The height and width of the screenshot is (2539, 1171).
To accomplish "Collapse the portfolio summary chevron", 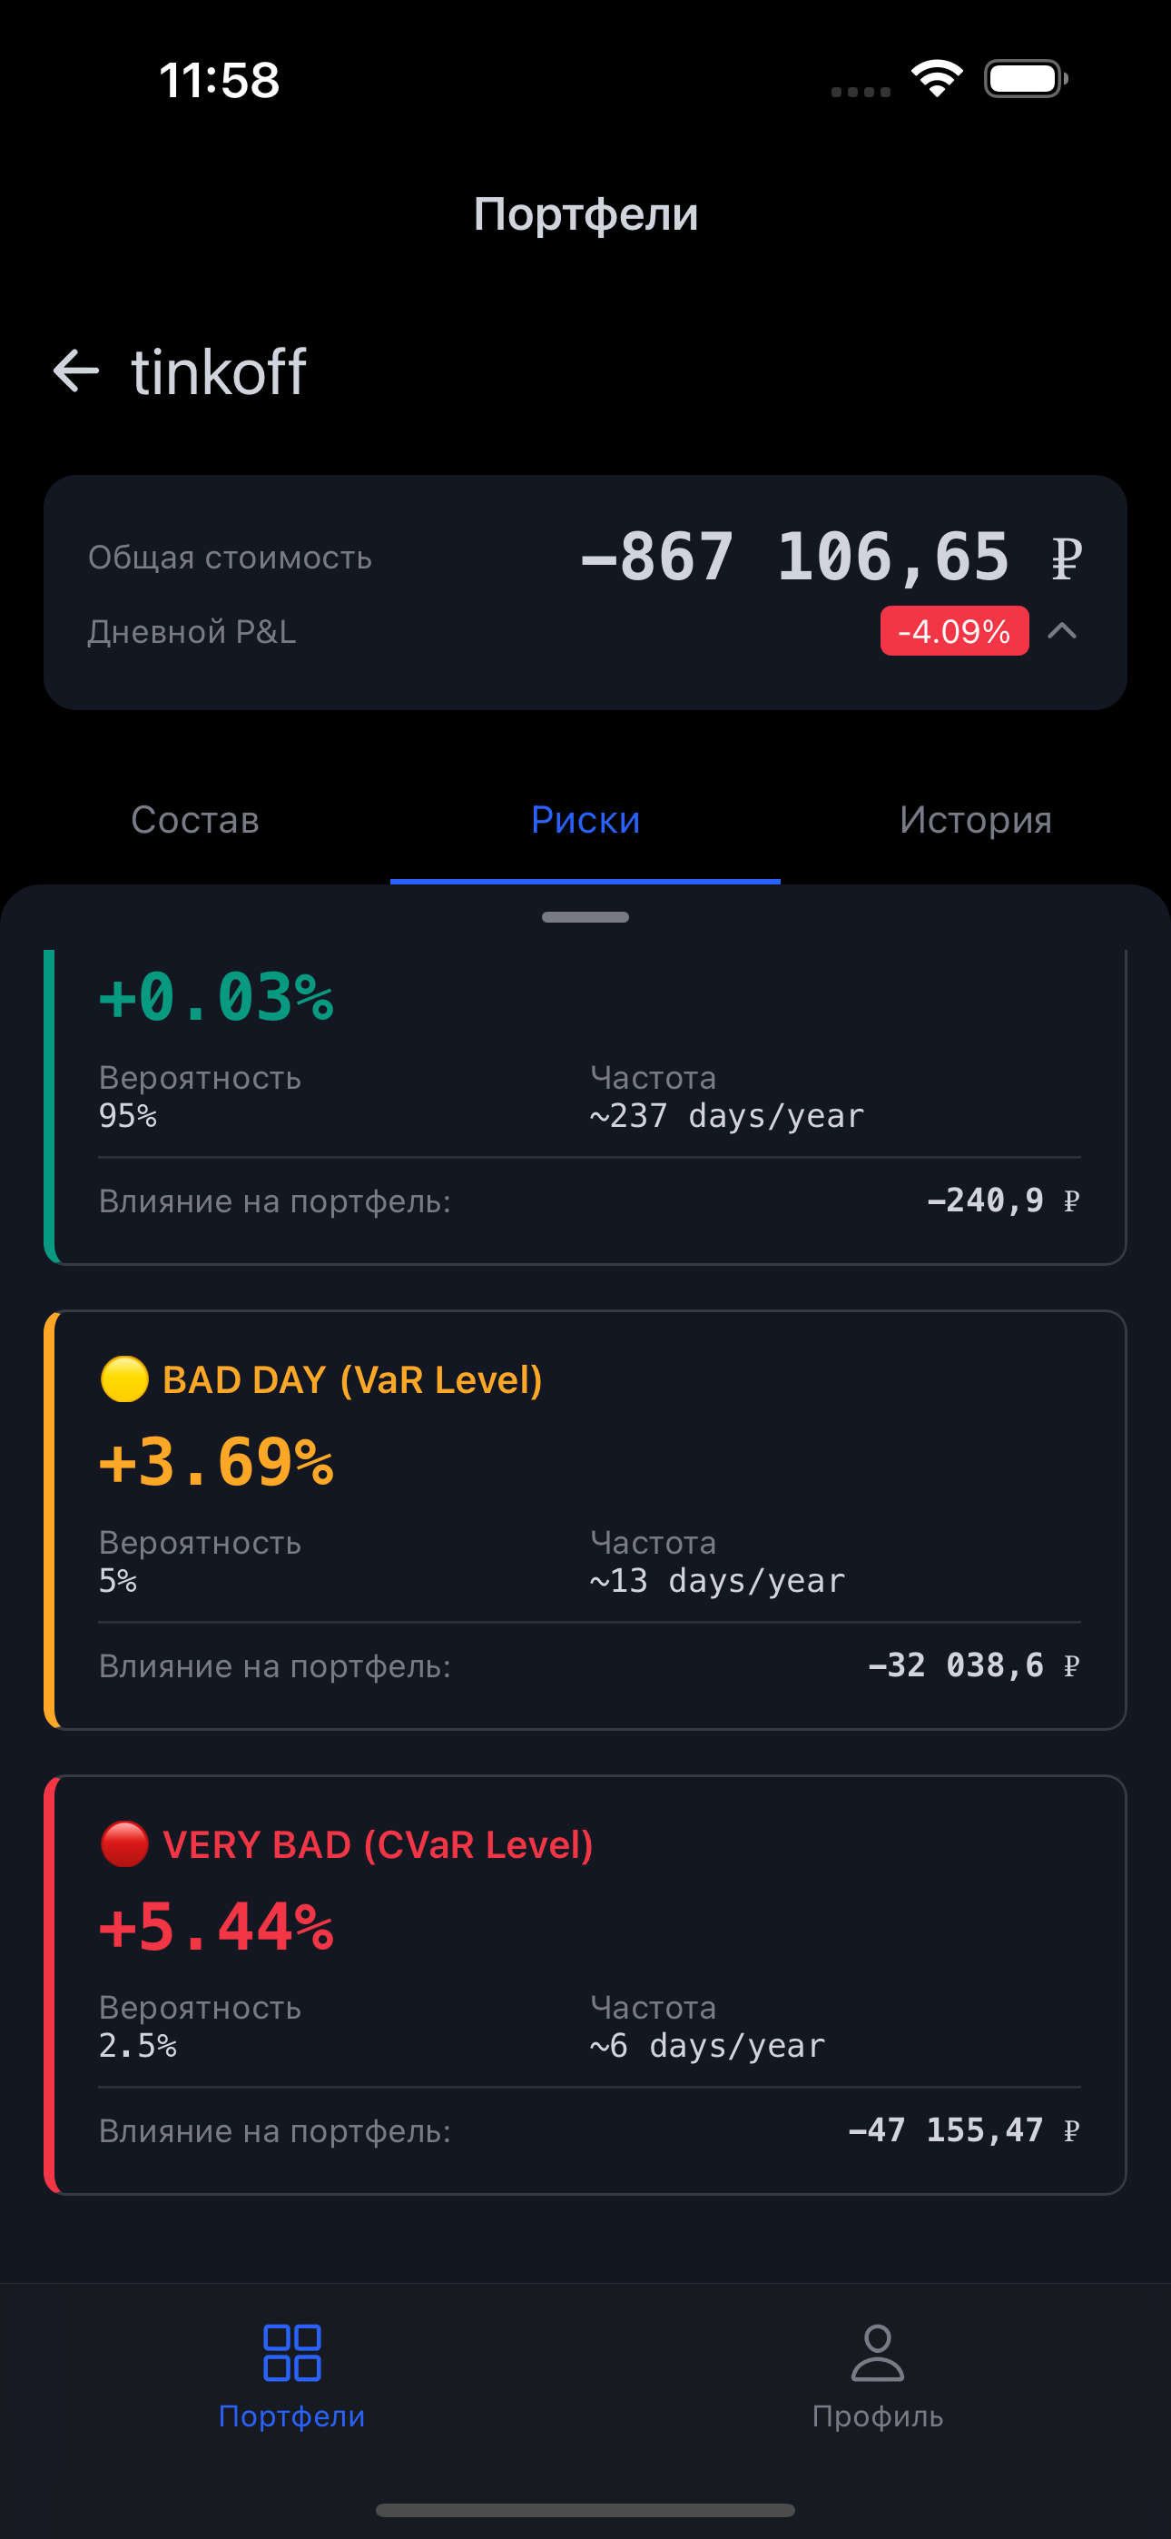I will [1061, 631].
